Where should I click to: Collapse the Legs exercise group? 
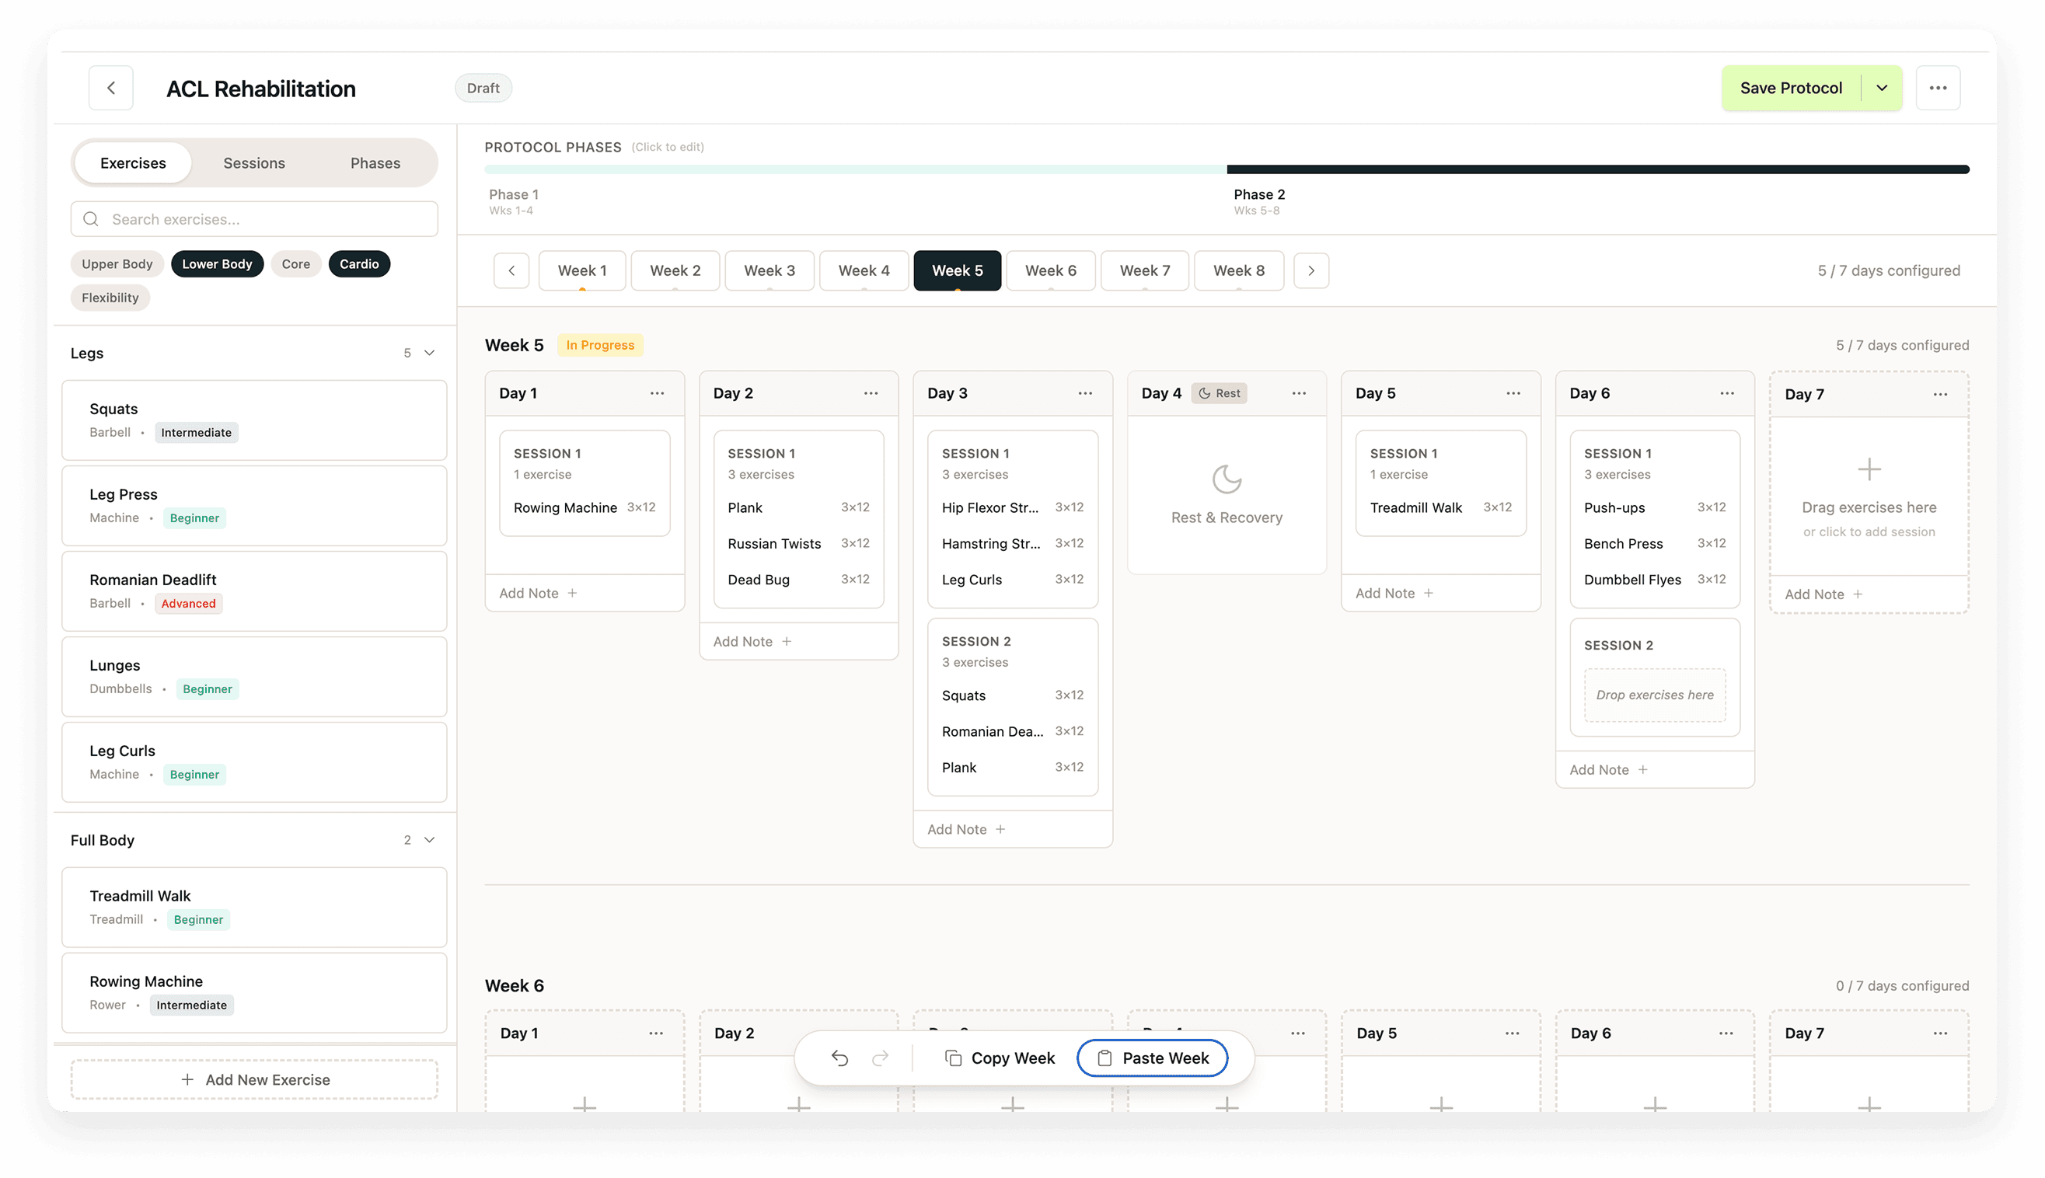[x=430, y=353]
